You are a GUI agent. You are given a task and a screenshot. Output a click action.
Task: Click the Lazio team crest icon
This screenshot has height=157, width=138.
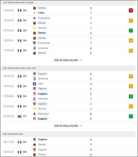[34, 13]
